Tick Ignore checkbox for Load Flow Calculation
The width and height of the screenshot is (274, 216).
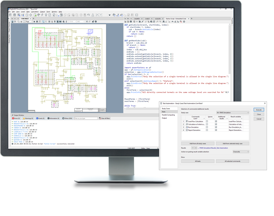pyautogui.click(x=207, y=121)
